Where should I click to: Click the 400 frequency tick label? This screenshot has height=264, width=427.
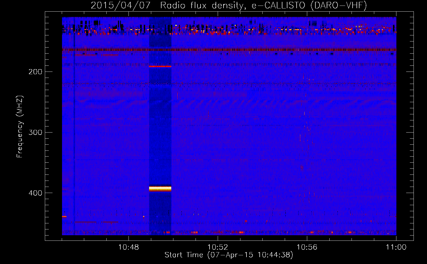(35, 193)
